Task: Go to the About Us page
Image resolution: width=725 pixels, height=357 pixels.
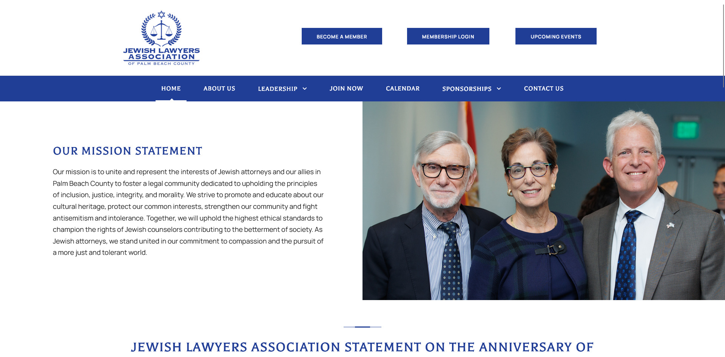Action: pos(219,89)
